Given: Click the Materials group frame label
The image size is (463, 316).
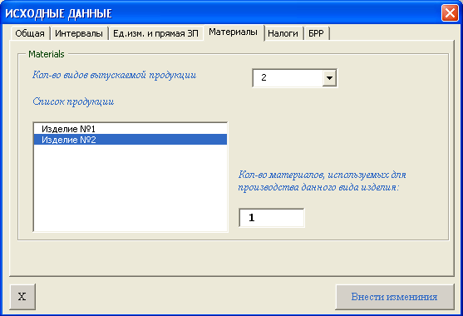Looking at the screenshot, I should (47, 54).
